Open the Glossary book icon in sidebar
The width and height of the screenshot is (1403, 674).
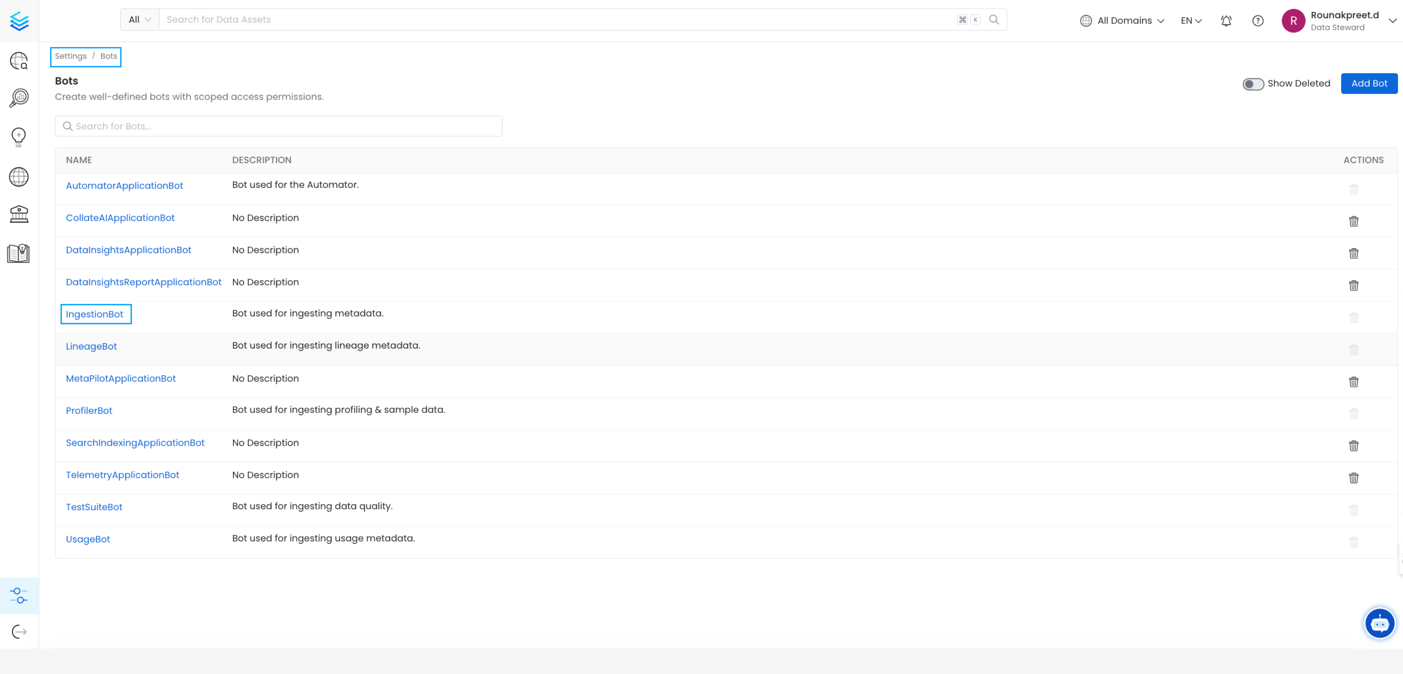pos(19,253)
